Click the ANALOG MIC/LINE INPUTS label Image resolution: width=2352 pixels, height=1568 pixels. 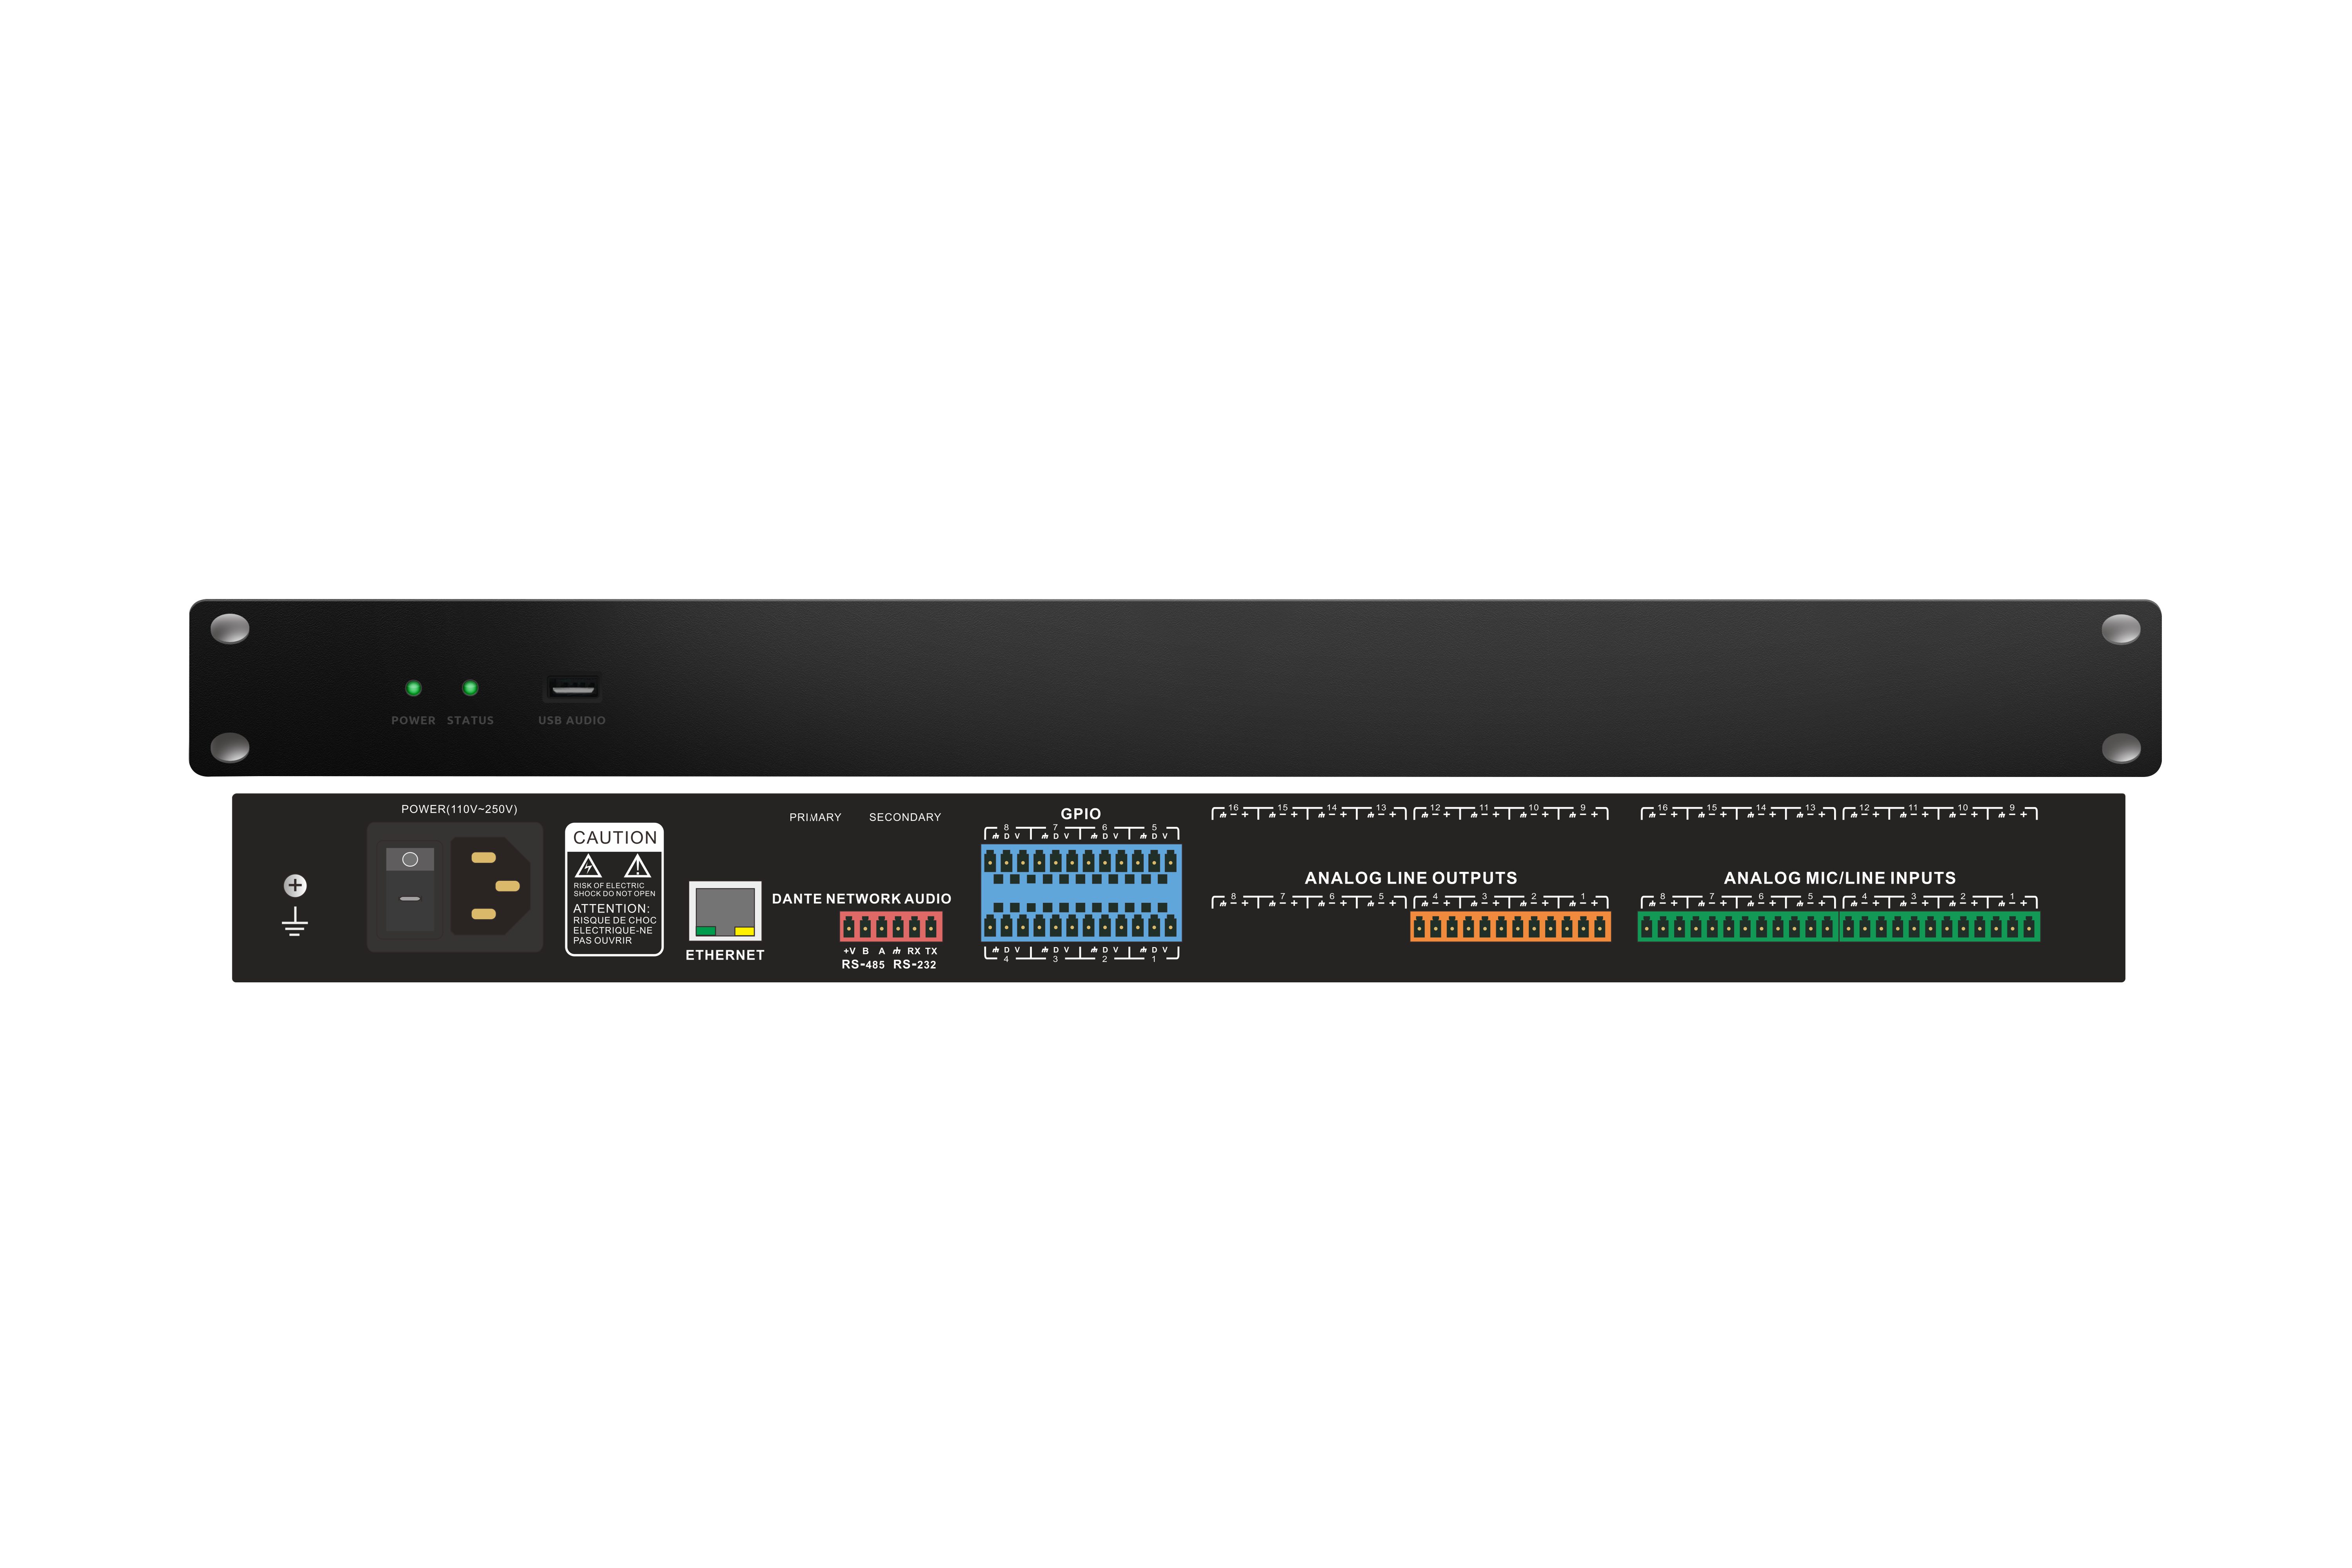click(x=1840, y=878)
